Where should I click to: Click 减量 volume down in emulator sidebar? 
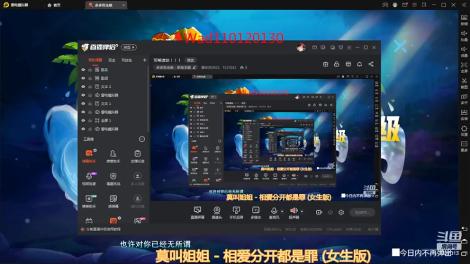(x=464, y=52)
